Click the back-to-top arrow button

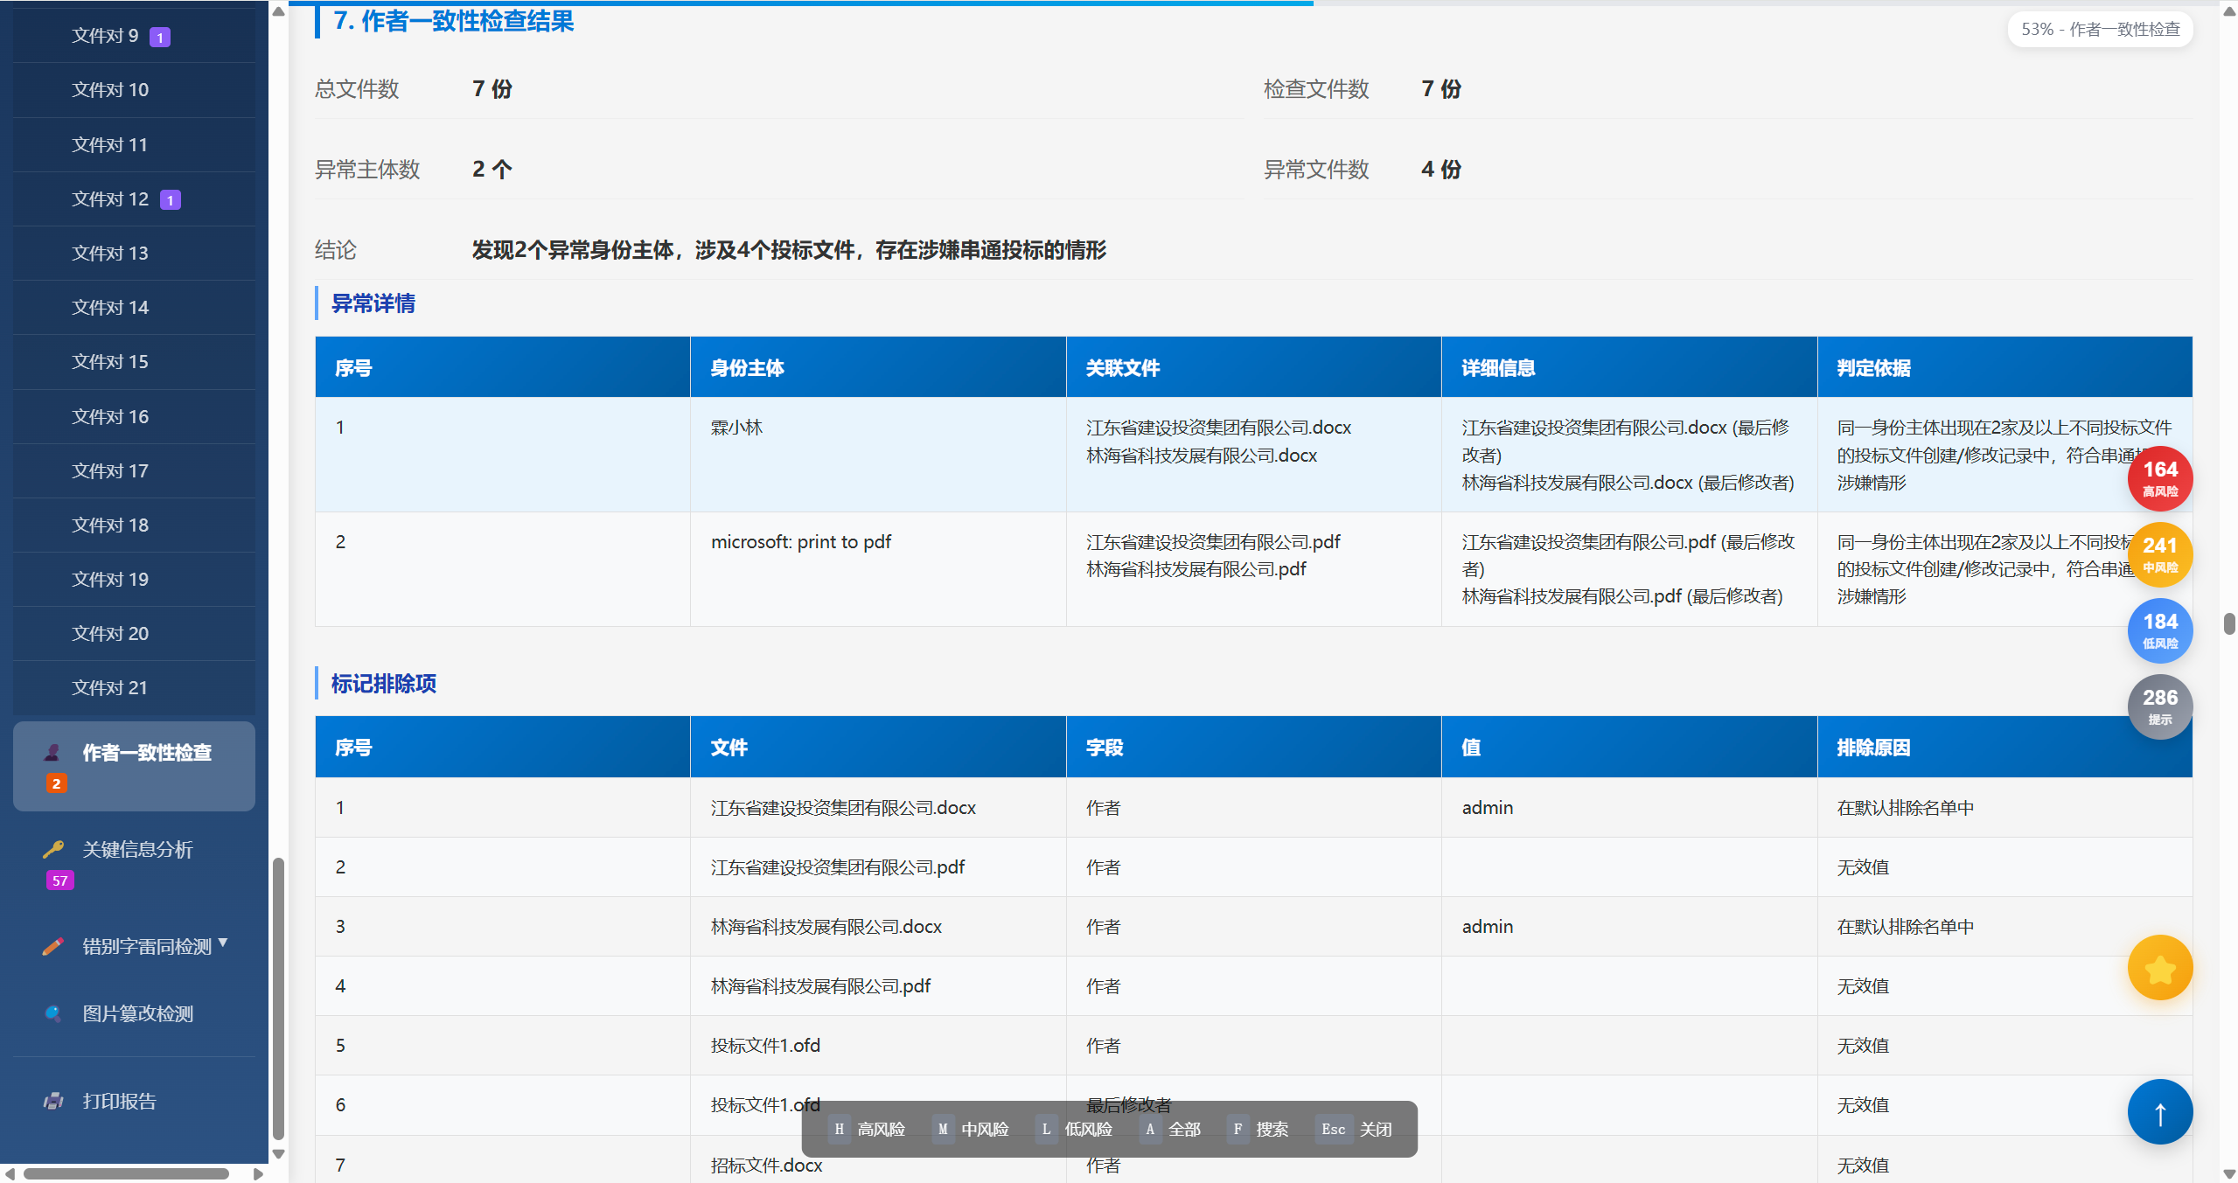tap(2159, 1112)
